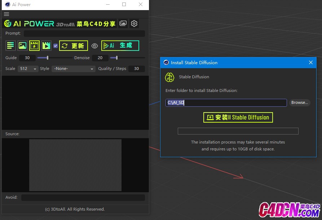Click the AI POWER logo icon
322x220 pixels.
point(8,23)
